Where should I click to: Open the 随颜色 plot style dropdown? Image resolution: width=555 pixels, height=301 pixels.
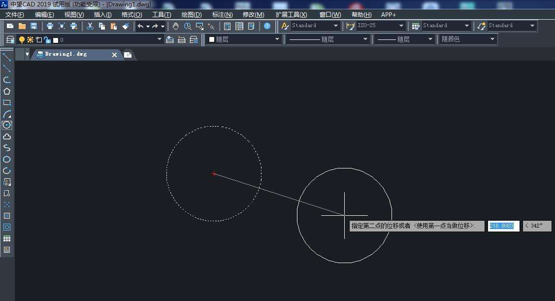click(492, 39)
